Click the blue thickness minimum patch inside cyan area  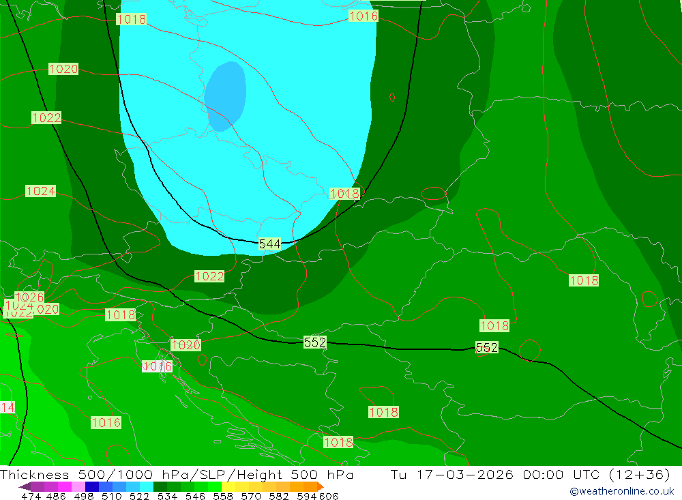pyautogui.click(x=225, y=96)
